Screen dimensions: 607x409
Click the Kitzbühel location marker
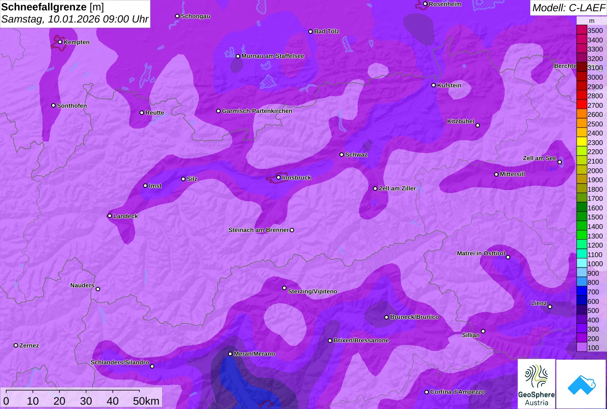(478, 126)
